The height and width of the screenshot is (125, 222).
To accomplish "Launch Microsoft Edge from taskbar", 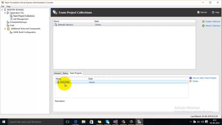I will click(76, 122).
